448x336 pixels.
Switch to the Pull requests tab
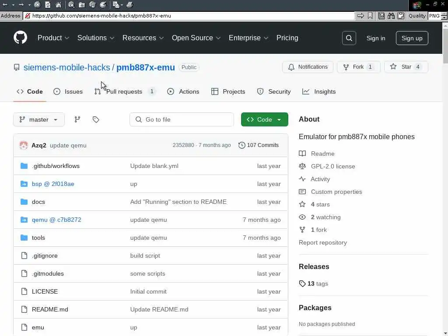point(125,92)
